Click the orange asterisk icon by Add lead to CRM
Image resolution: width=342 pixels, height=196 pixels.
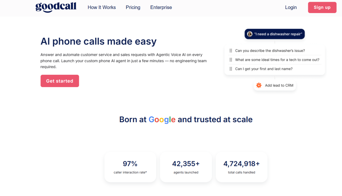259,85
